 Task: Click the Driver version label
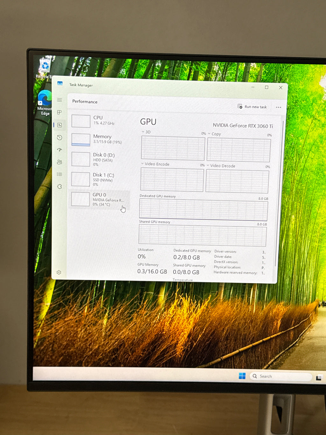[225, 251]
